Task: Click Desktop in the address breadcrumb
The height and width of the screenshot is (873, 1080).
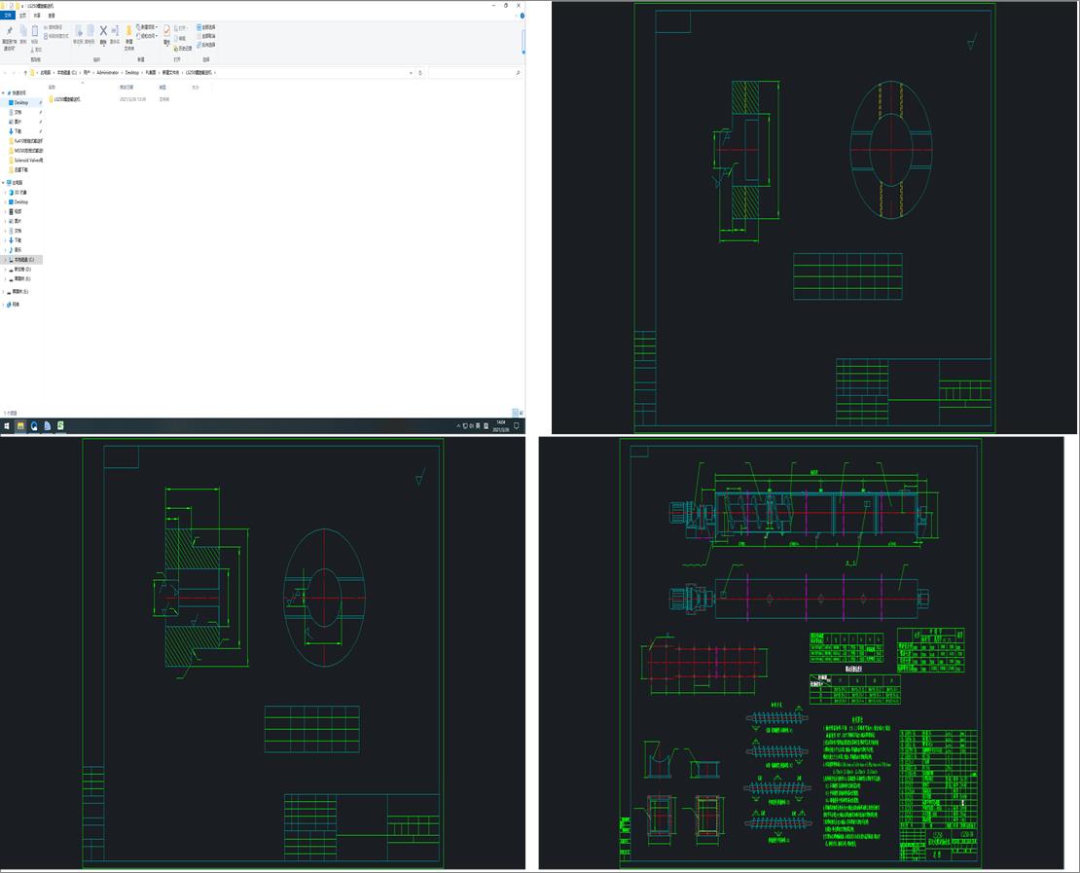Action: coord(131,72)
